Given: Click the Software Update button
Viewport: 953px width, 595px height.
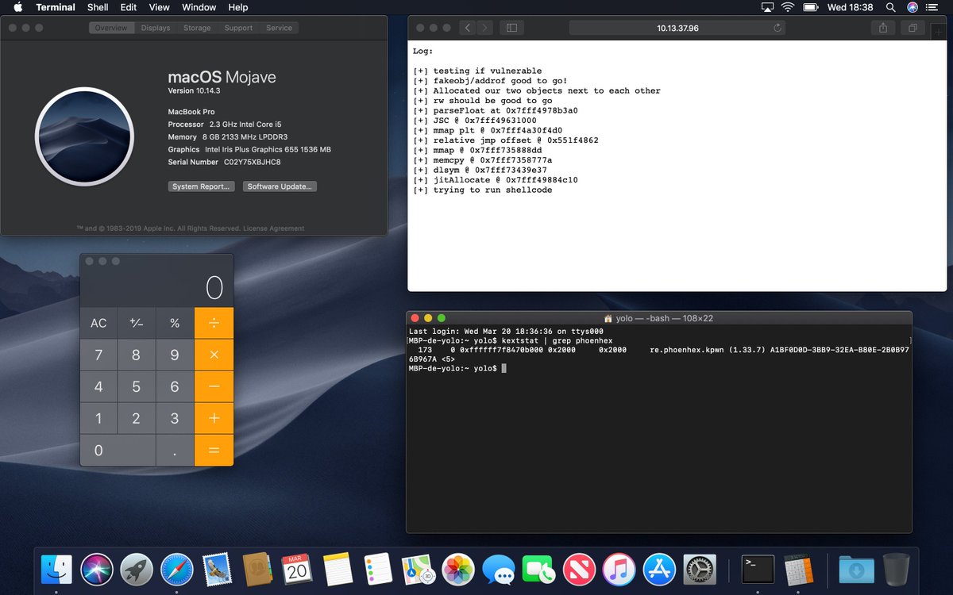Looking at the screenshot, I should click(280, 186).
